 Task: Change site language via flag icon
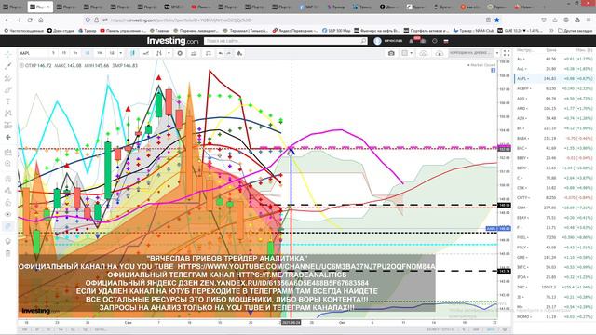(x=446, y=41)
